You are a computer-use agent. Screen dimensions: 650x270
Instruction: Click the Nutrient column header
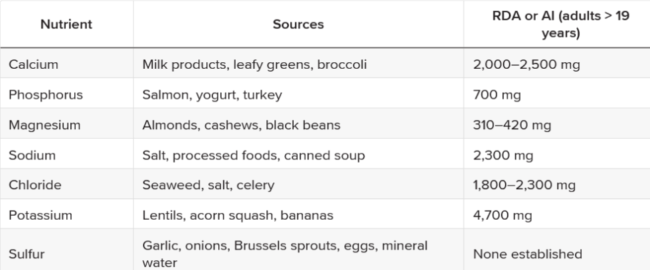click(x=66, y=25)
